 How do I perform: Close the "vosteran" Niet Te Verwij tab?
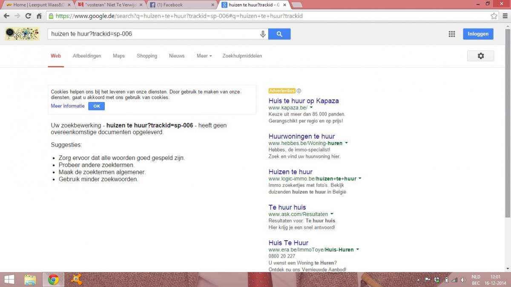[141, 5]
